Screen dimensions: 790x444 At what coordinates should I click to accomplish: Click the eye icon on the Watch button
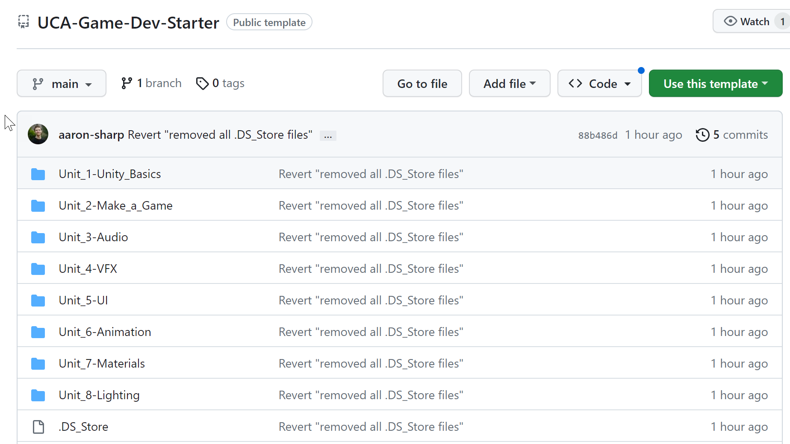[x=730, y=21]
